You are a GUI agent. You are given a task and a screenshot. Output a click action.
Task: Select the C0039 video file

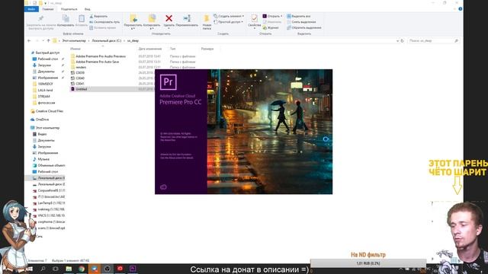[78, 73]
